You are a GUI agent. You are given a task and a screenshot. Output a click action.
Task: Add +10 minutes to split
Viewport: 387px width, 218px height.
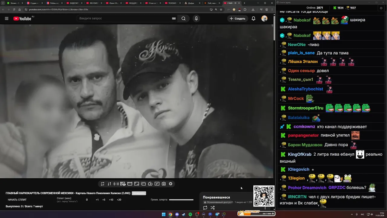click(111, 200)
